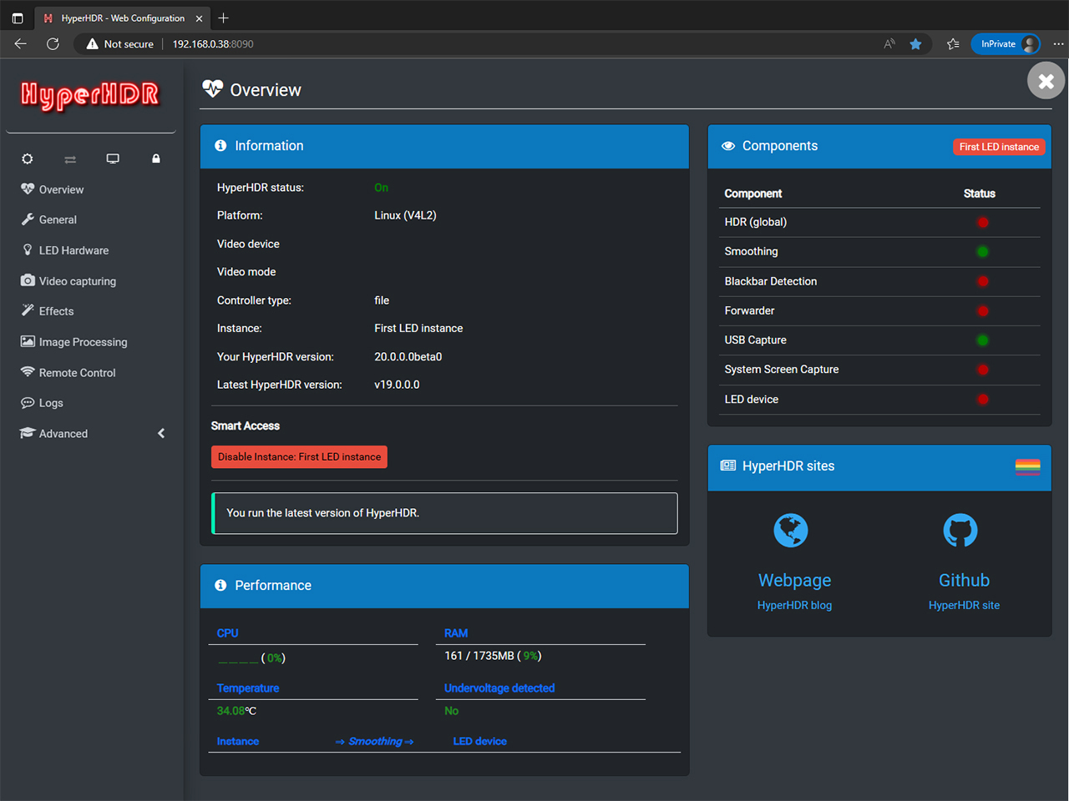Screen dimensions: 1069x801
Task: Open Logs menu item
Action: click(51, 403)
